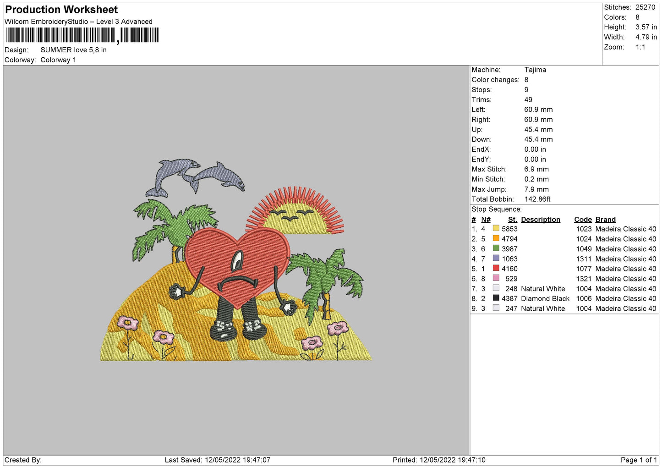
Task: Click the red swatch for stop 5
Action: [496, 268]
